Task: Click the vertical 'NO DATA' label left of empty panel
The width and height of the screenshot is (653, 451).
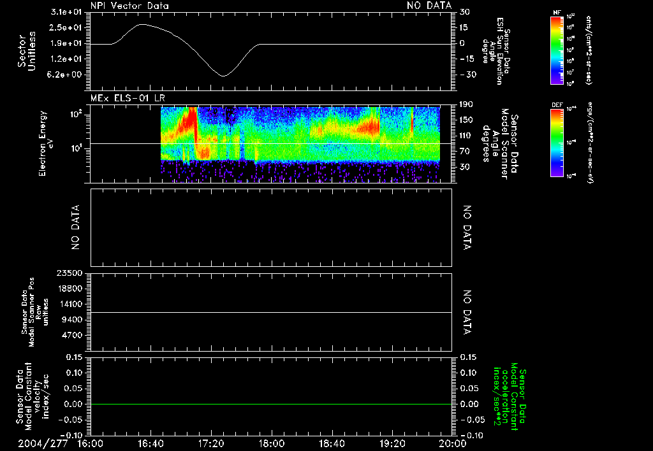Action: [x=75, y=227]
